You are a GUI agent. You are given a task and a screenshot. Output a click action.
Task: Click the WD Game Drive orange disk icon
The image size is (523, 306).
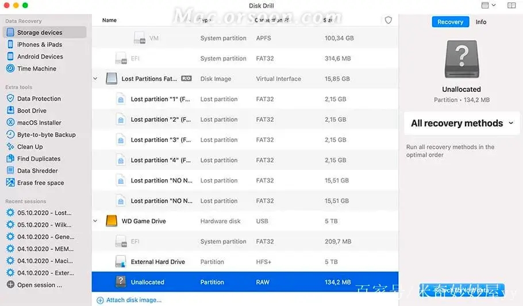[111, 220]
